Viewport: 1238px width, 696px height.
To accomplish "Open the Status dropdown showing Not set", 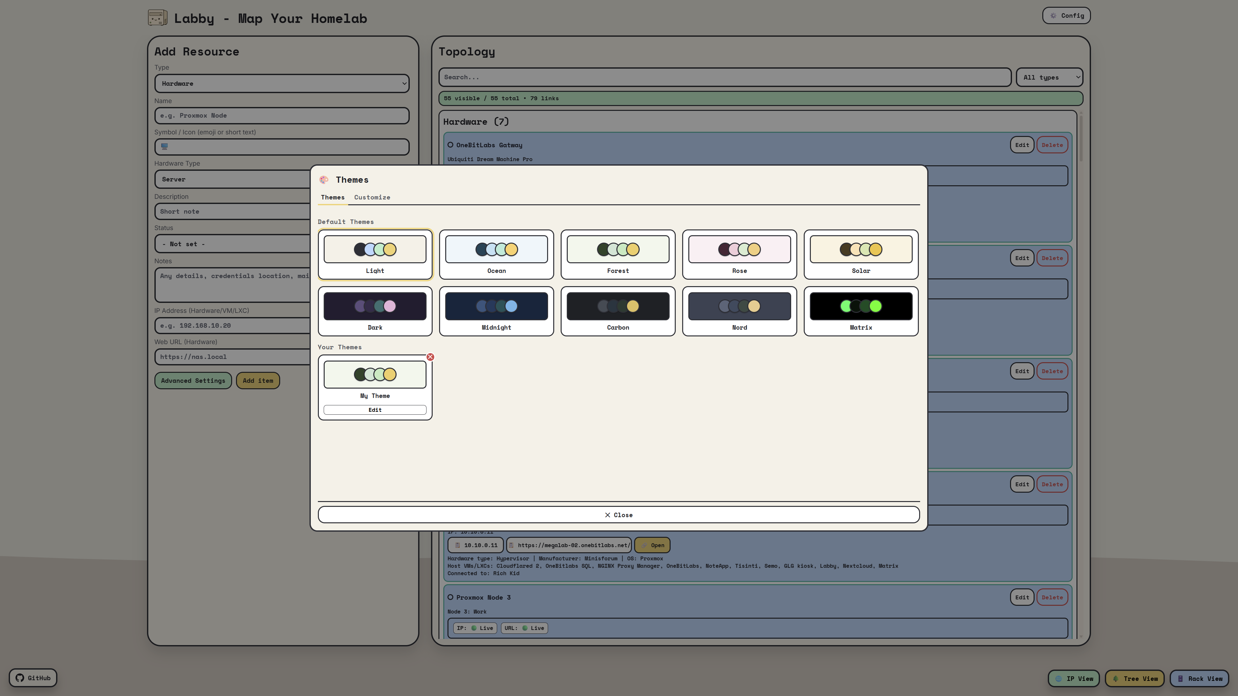I will (232, 244).
